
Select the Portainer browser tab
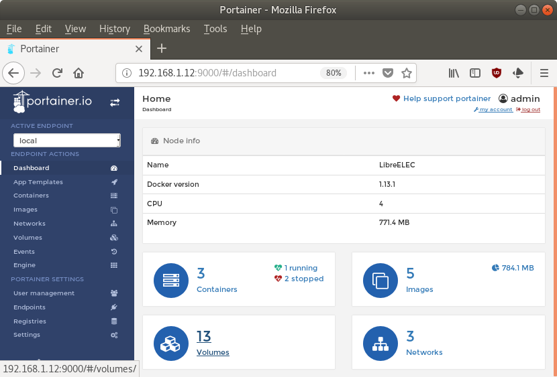[x=75, y=49]
